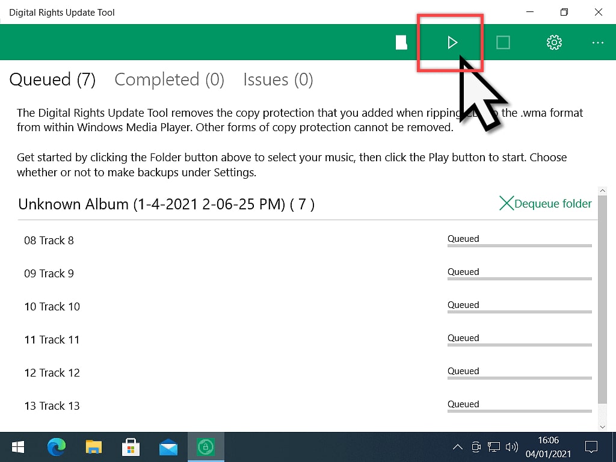
Task: Open Settings with the gear icon
Action: pyautogui.click(x=553, y=42)
